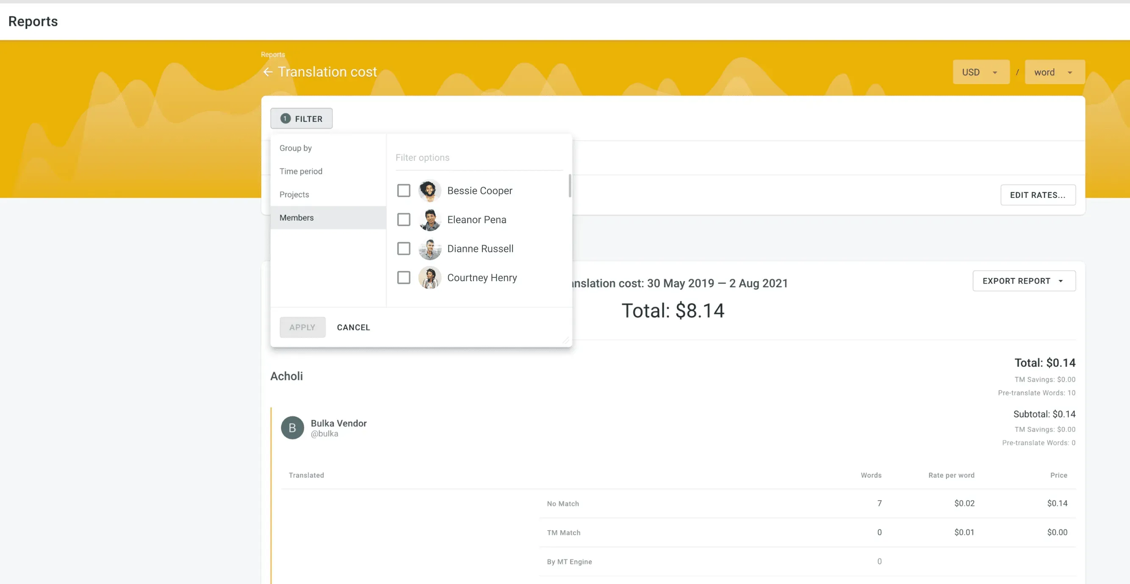Click Bessie Cooper's avatar picture

point(429,191)
